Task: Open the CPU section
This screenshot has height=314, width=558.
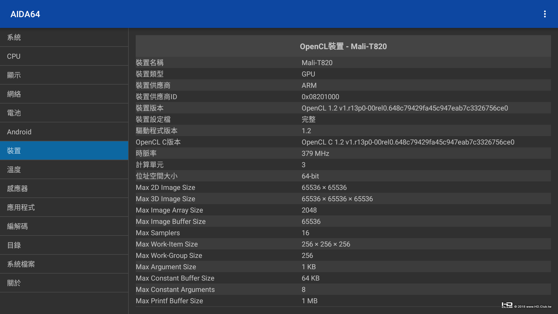Action: (64, 56)
